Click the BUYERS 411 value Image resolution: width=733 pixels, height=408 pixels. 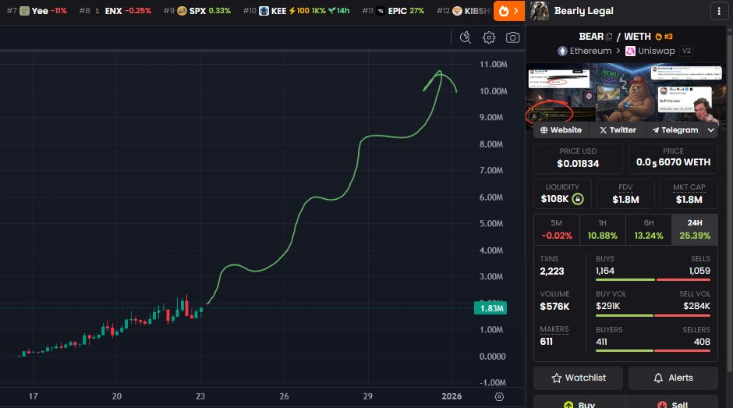[602, 342]
